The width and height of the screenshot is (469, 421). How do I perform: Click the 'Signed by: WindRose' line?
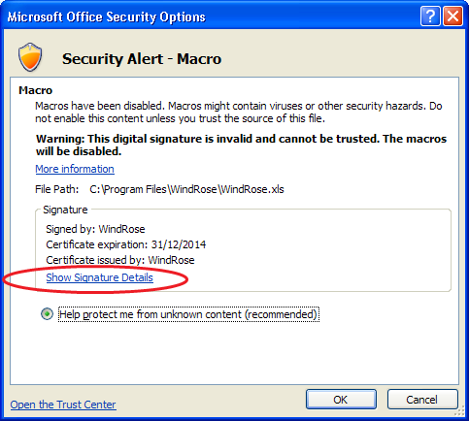tap(95, 229)
